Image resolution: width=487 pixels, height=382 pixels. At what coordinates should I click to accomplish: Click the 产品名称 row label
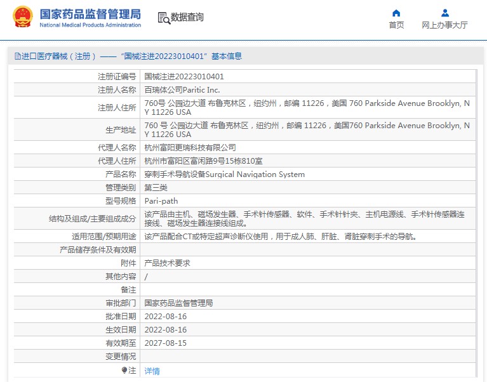121,174
